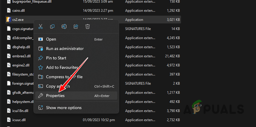
Task: Click the 14/09/2023 2:27 pm date of cairo.dll
Action: [x=98, y=11]
